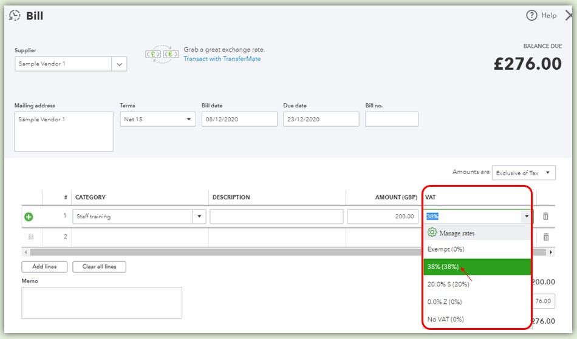The image size is (577, 339).
Task: Edit the Bill date field 08/12/2020
Action: click(239, 119)
